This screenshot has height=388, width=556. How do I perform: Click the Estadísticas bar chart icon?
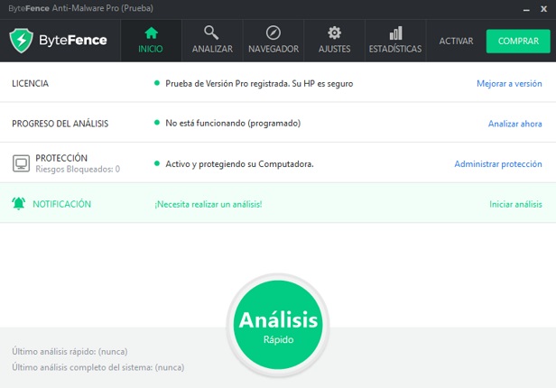click(395, 33)
